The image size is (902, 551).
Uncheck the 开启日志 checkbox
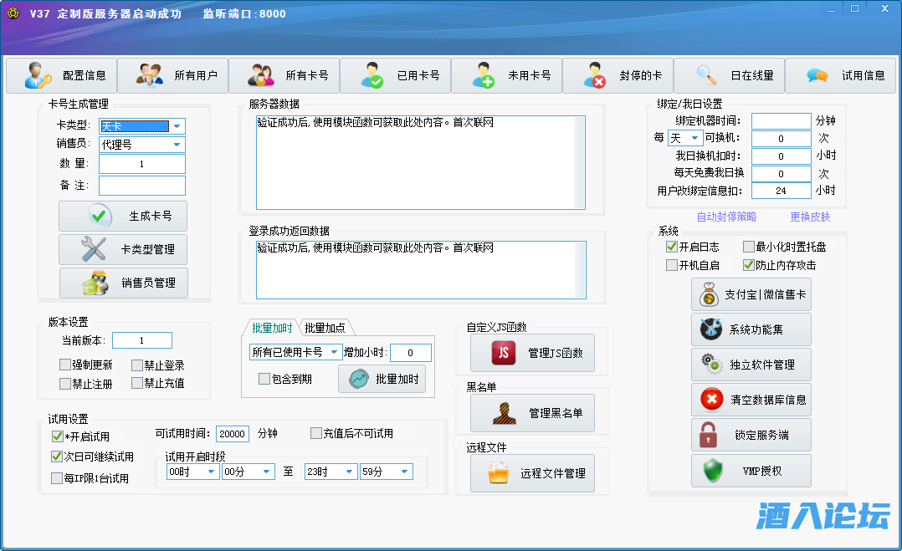672,247
